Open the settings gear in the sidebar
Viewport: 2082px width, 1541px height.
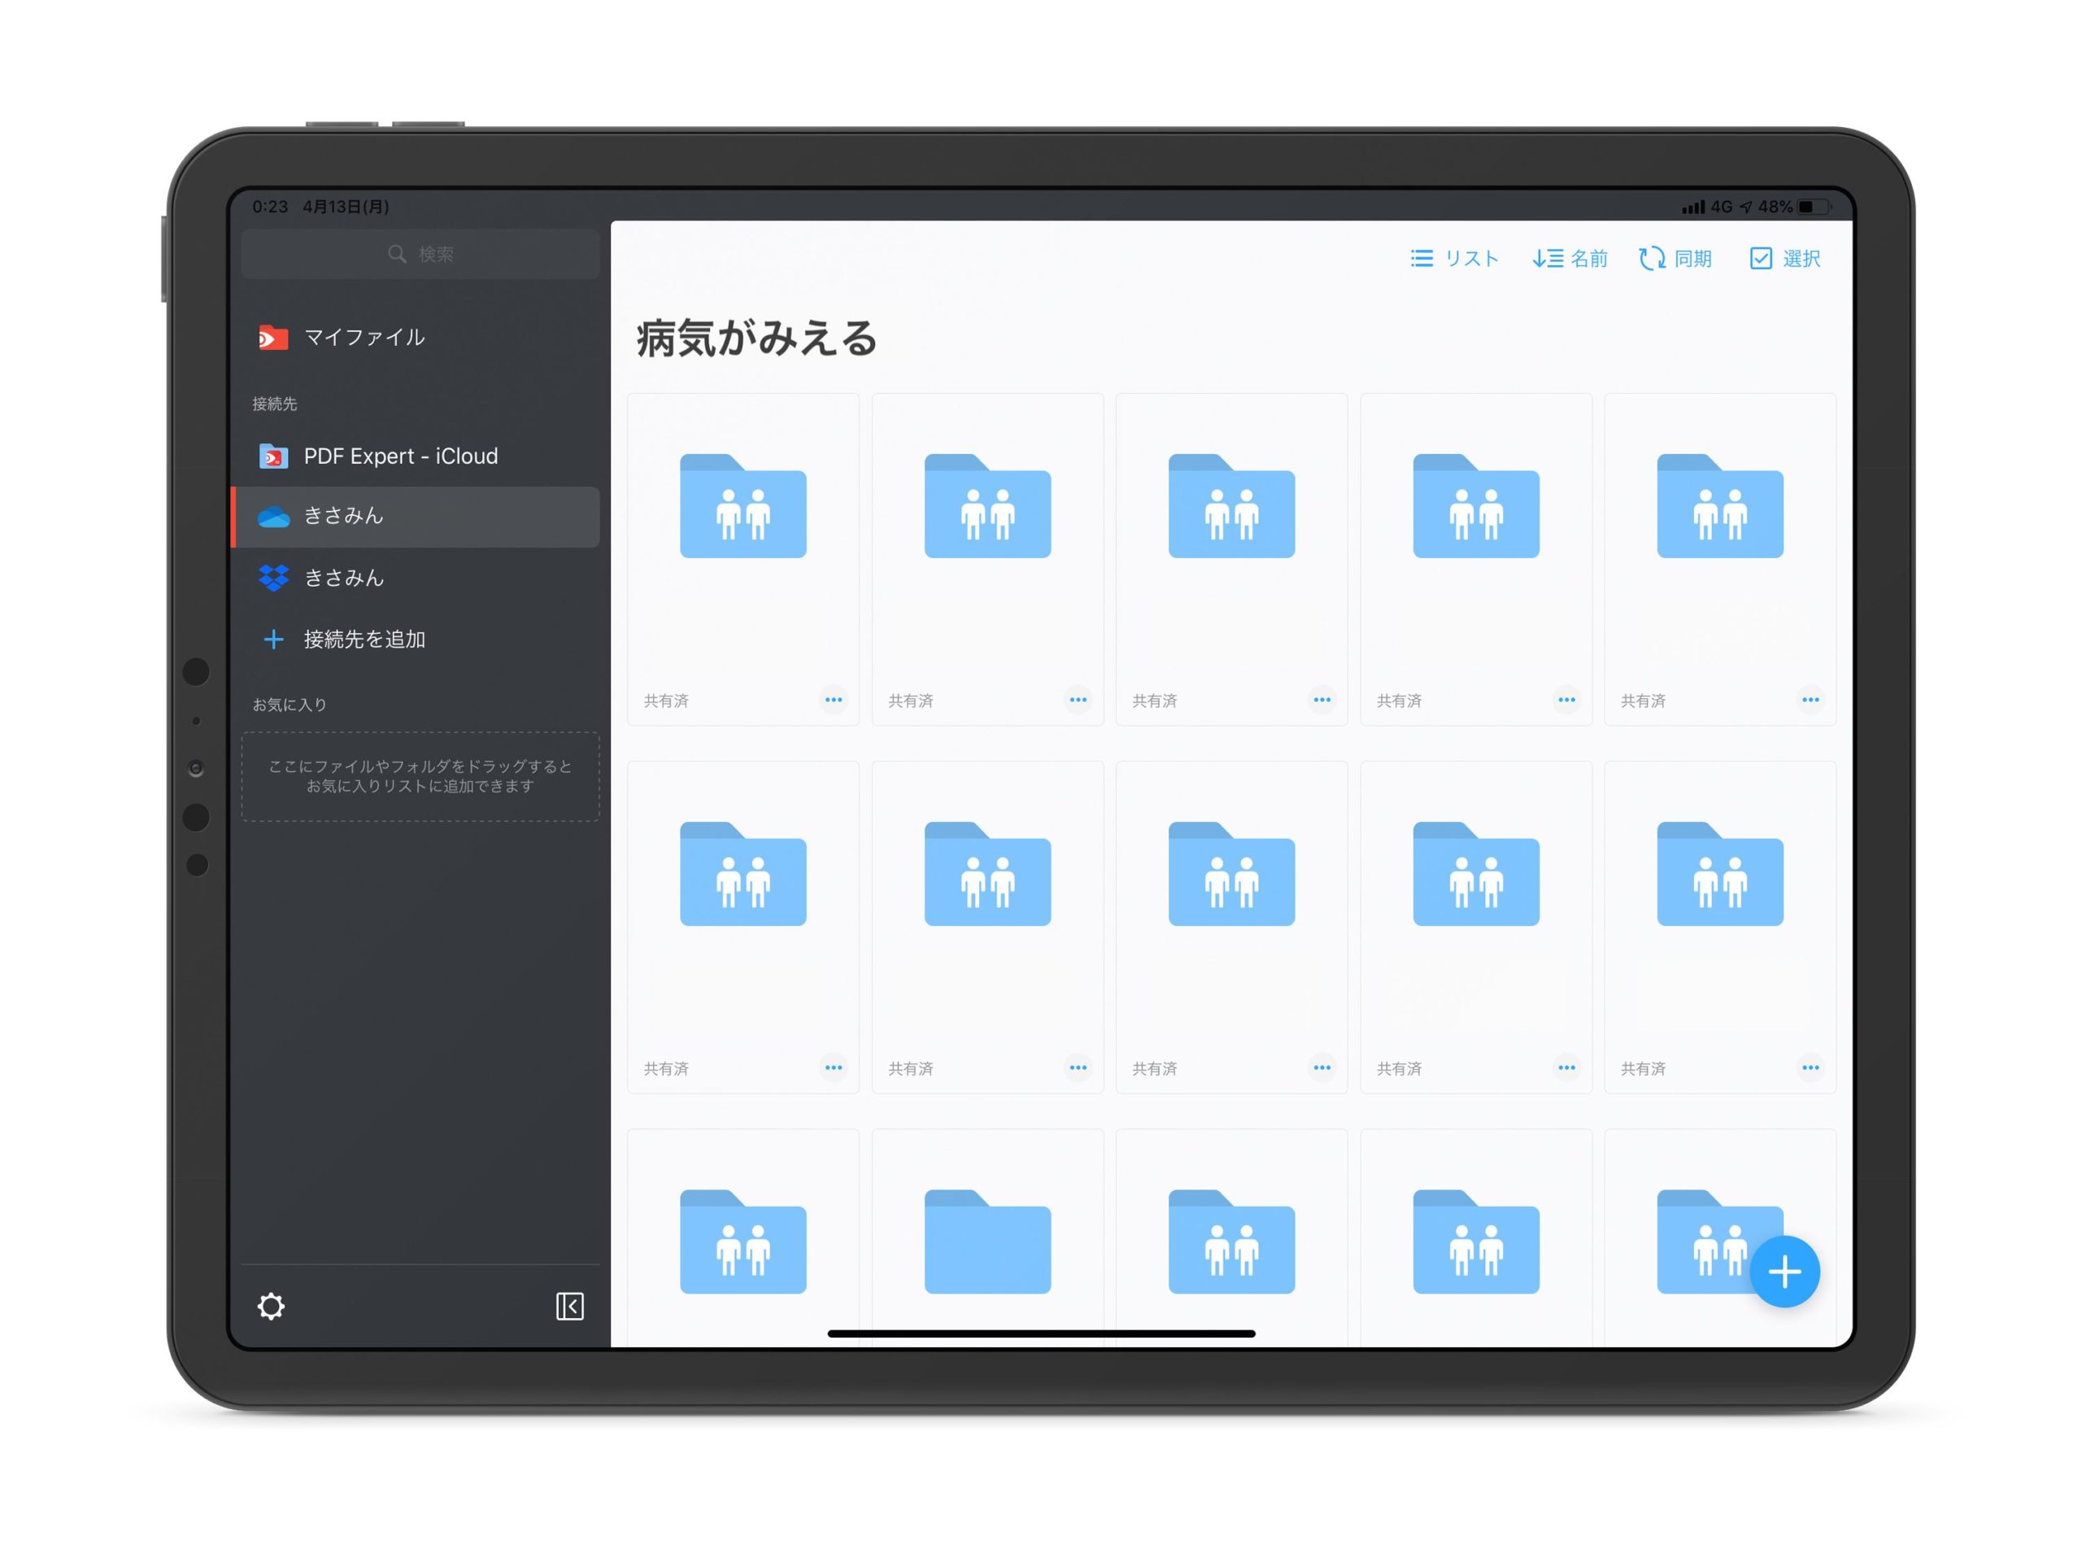270,1306
